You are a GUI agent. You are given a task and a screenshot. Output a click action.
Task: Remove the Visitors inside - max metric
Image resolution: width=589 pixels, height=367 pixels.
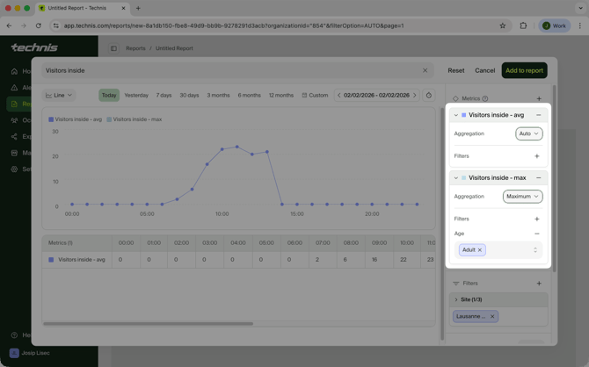(539, 178)
